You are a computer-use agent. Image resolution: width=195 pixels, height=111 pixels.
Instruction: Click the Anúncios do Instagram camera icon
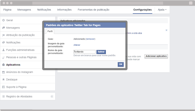(3, 72)
